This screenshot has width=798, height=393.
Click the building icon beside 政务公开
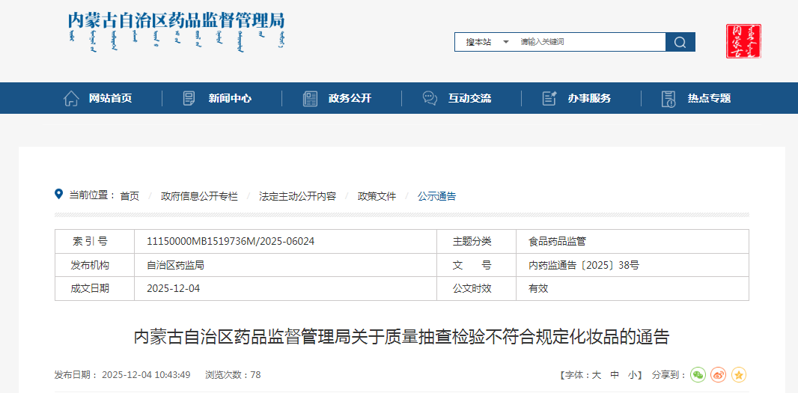click(x=310, y=98)
